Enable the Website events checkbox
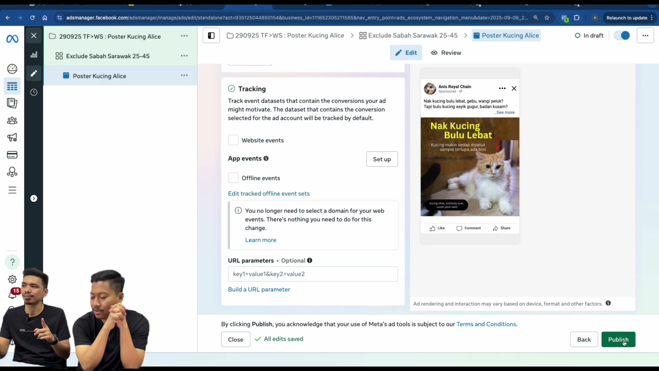 [233, 140]
